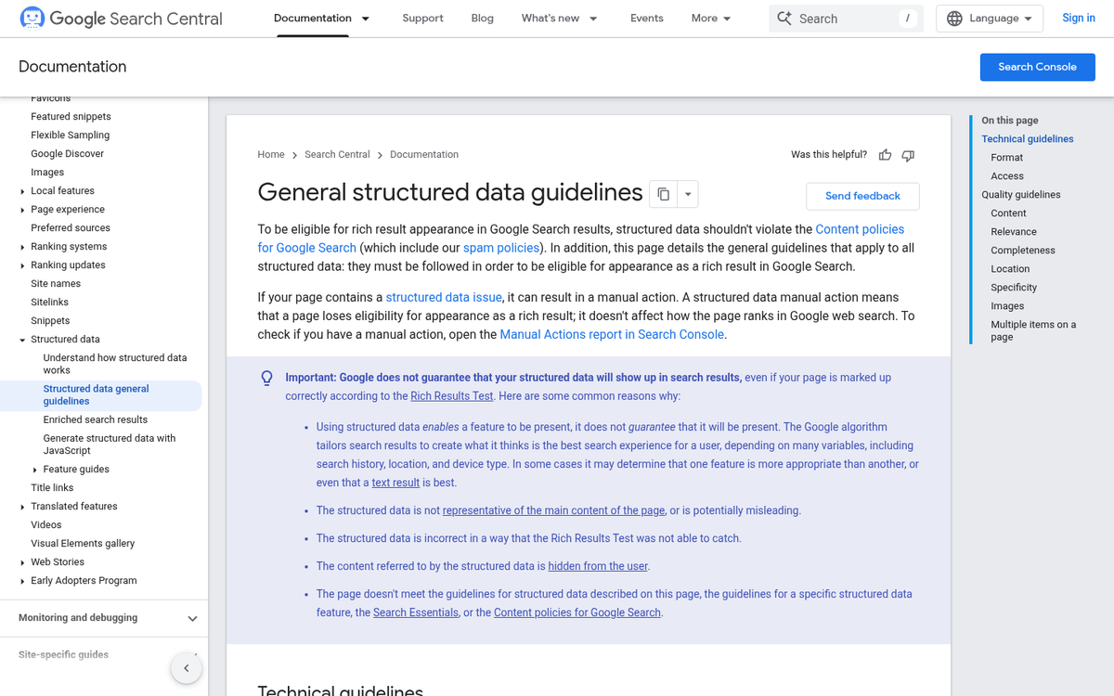This screenshot has width=1114, height=696.
Task: Open the Events tab
Action: (646, 19)
